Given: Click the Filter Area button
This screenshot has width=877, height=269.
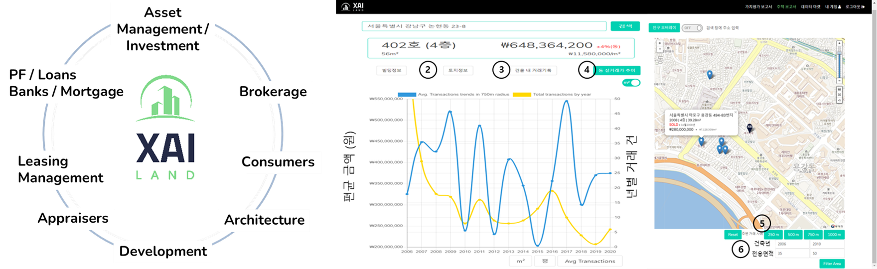Looking at the screenshot, I should [832, 264].
